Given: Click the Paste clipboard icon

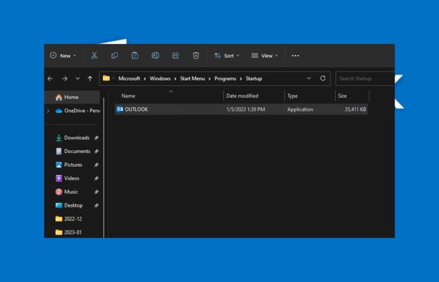Looking at the screenshot, I should [x=135, y=55].
